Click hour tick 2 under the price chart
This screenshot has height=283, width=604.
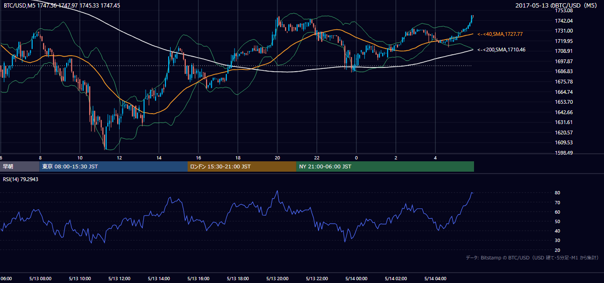(396, 158)
